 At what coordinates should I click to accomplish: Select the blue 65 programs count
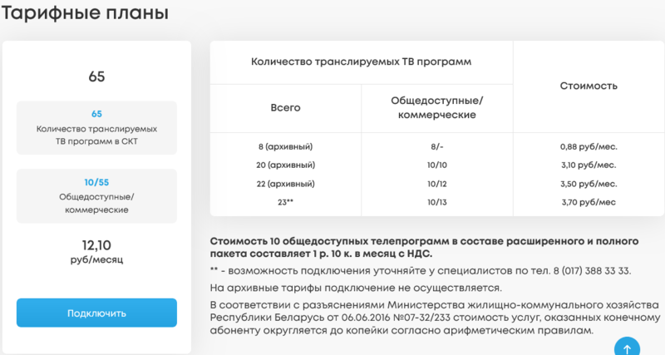click(x=96, y=114)
